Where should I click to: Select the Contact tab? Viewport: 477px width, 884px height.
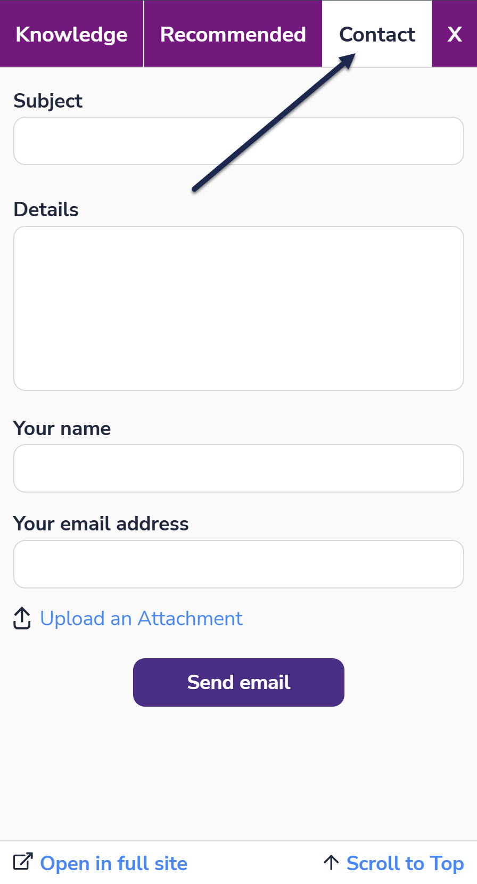(x=377, y=34)
